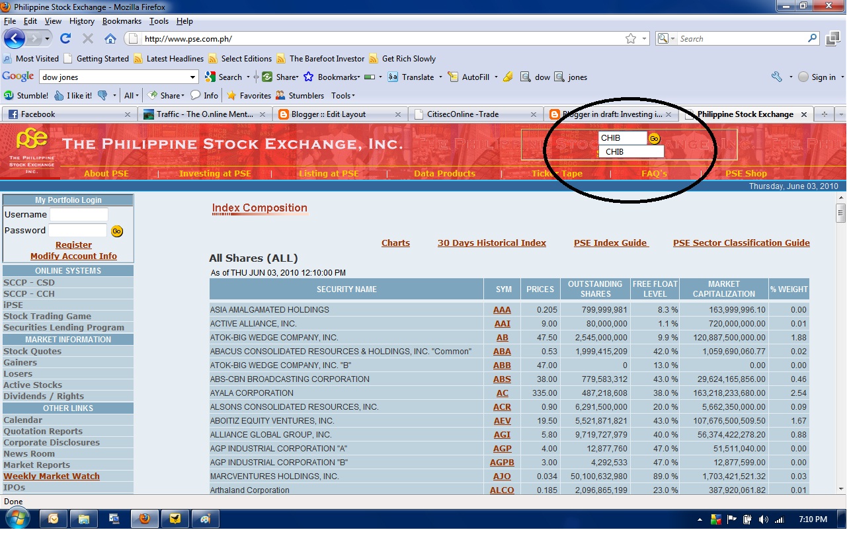The width and height of the screenshot is (849, 534).
Task: Click the AutoFill toolbar button
Action: click(x=469, y=77)
